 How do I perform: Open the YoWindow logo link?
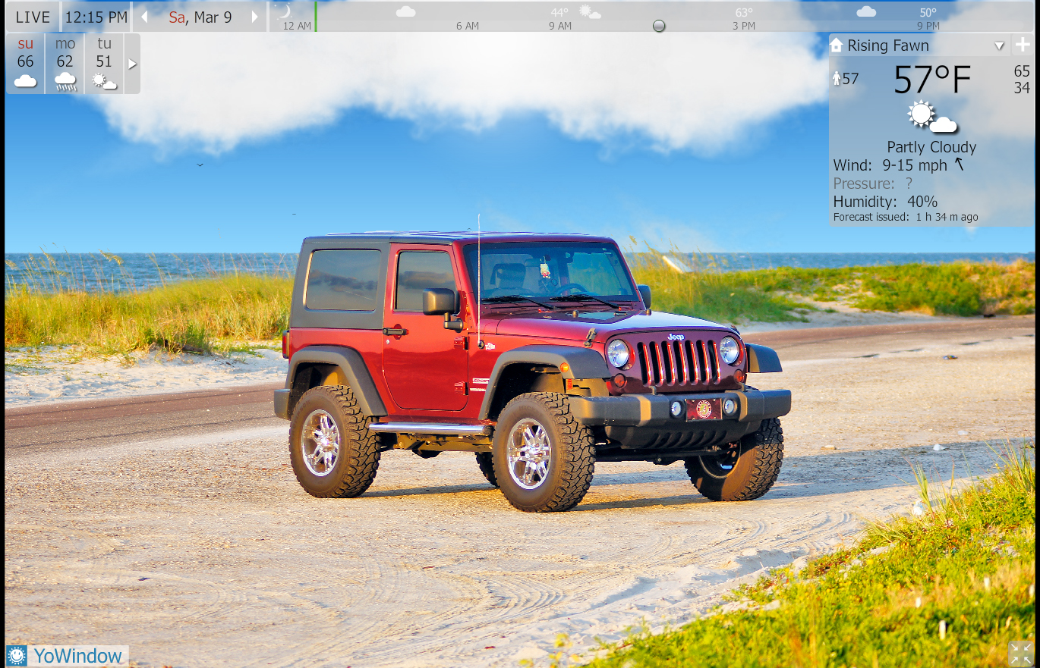67,656
